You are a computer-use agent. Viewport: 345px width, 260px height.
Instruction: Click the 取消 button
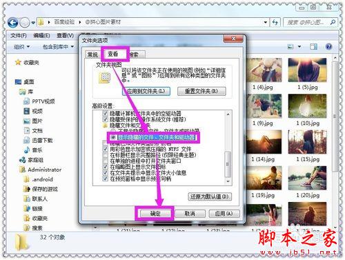click(190, 214)
